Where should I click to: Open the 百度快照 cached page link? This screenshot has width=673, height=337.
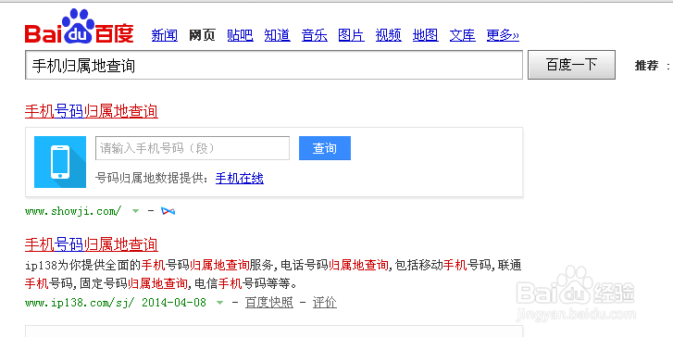pyautogui.click(x=269, y=303)
